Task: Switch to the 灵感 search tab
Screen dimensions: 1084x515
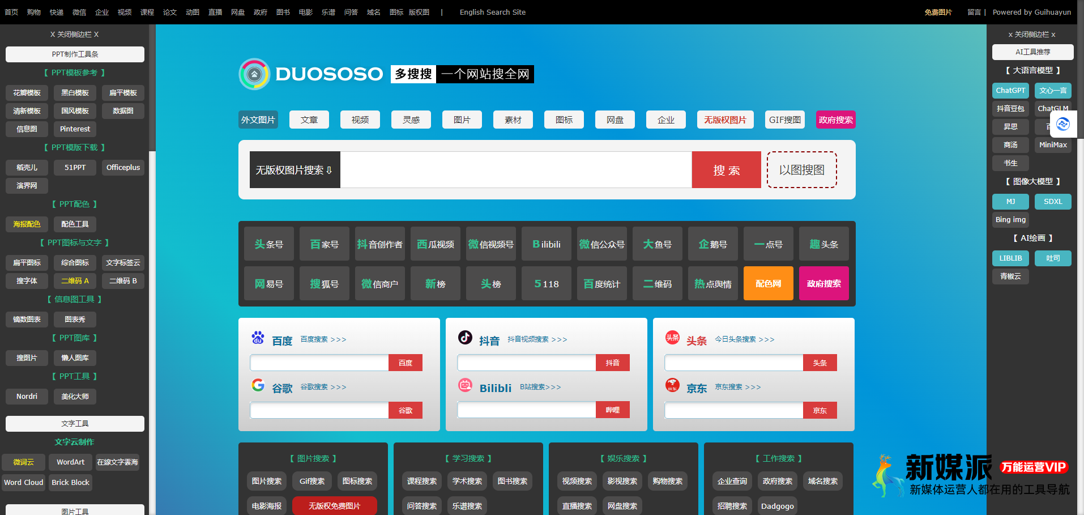Action: tap(411, 120)
